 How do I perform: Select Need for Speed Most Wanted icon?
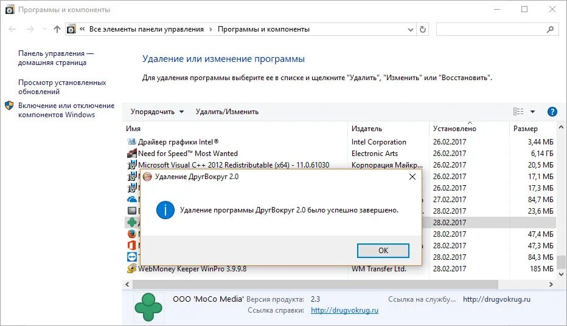pos(131,154)
